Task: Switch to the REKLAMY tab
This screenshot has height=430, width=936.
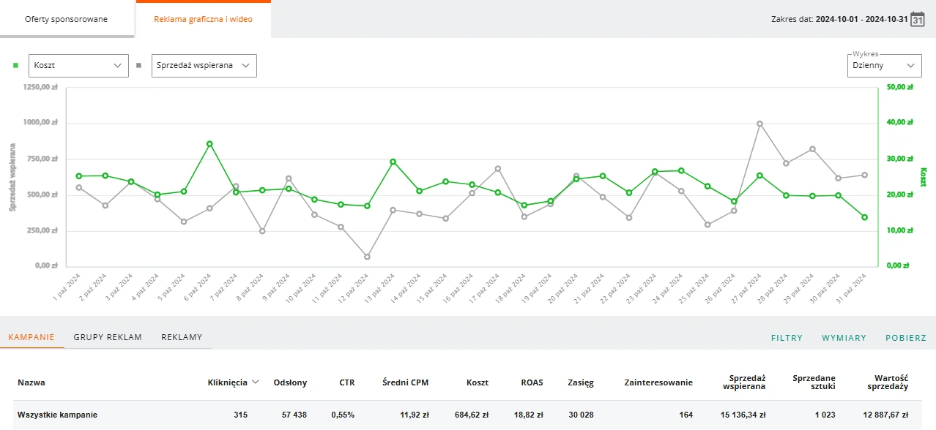Action: 182,337
